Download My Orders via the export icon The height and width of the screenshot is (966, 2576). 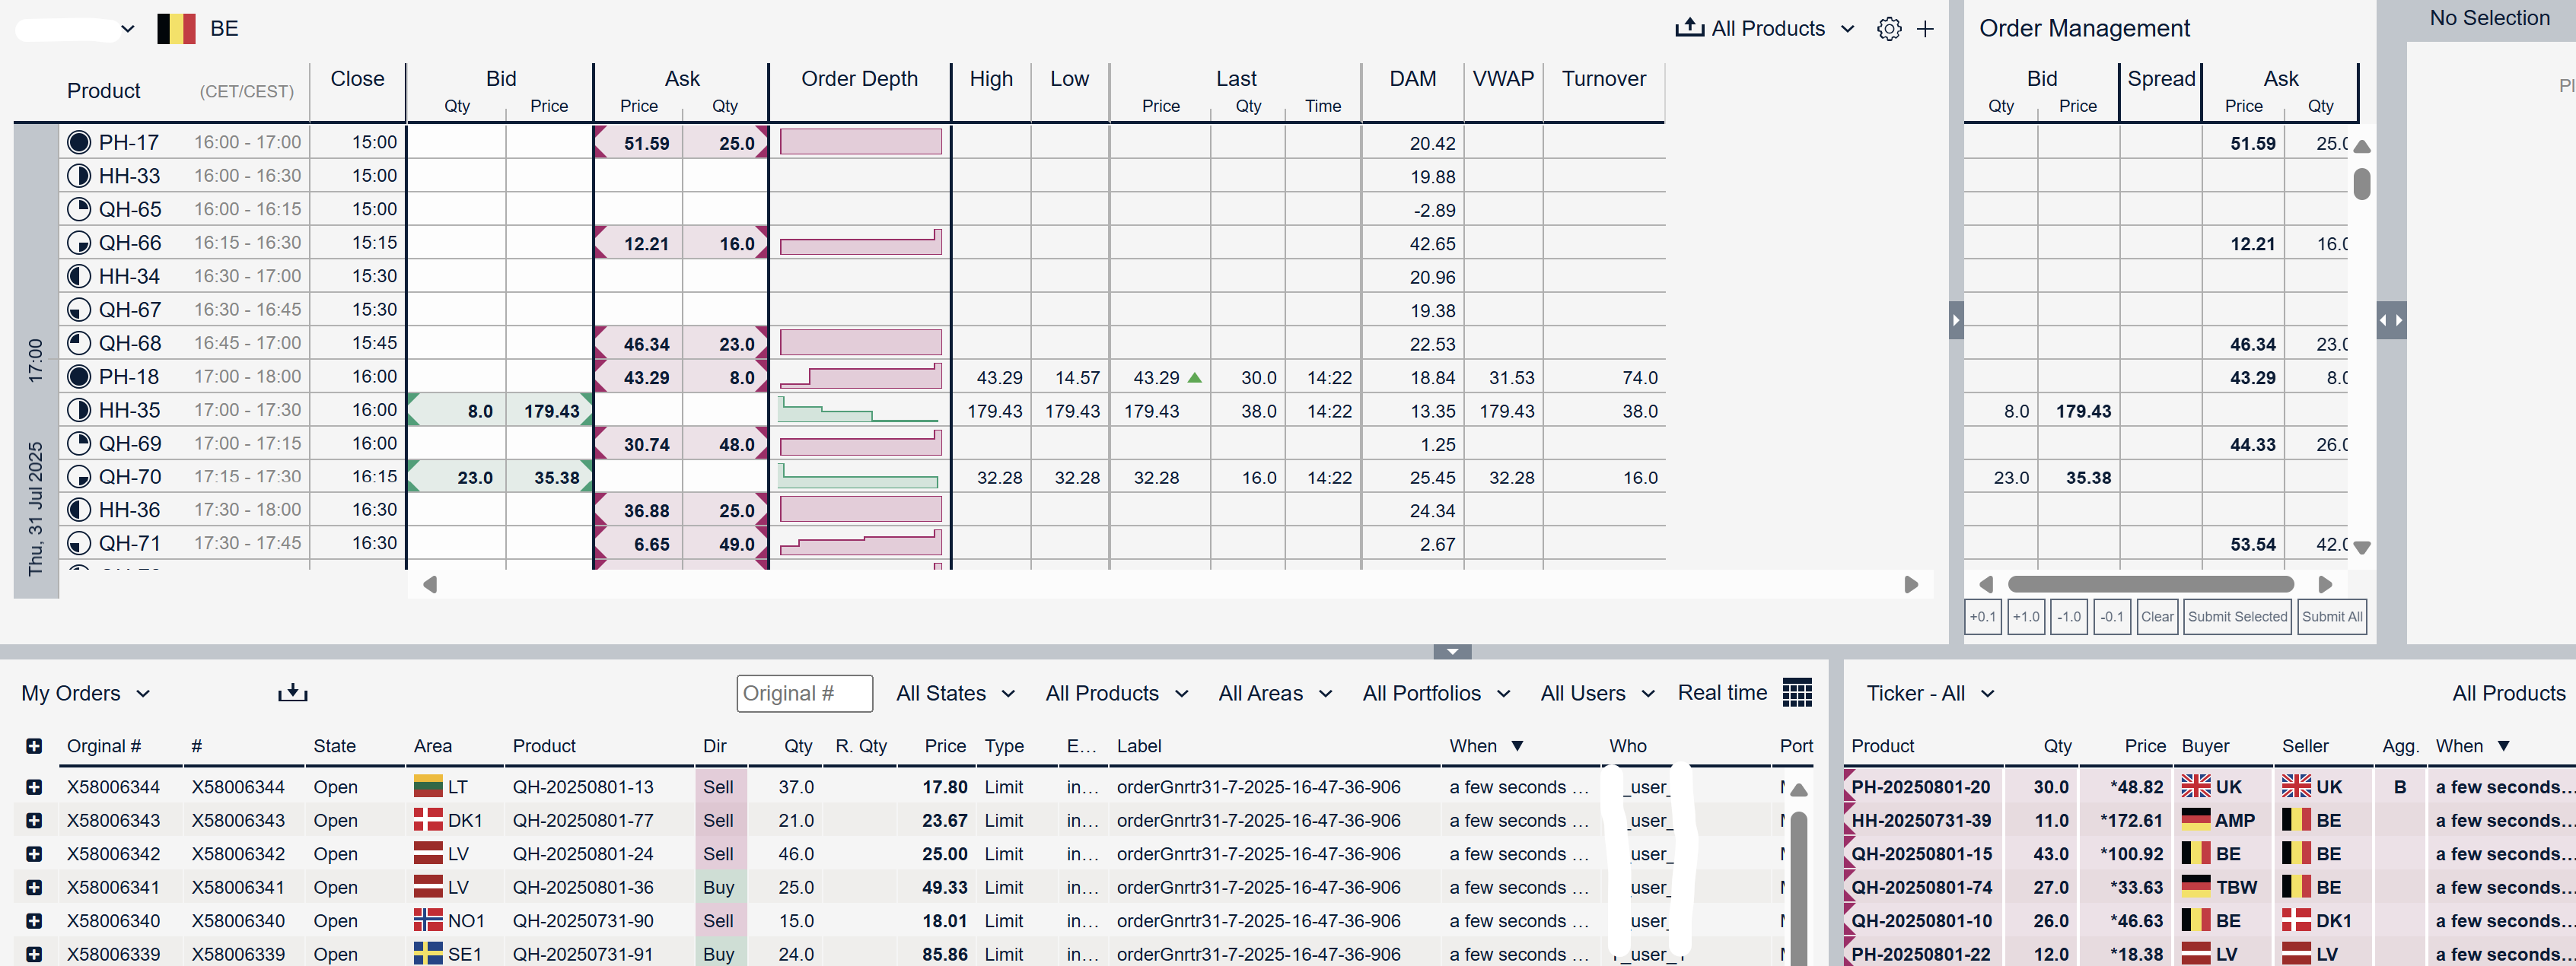point(292,692)
